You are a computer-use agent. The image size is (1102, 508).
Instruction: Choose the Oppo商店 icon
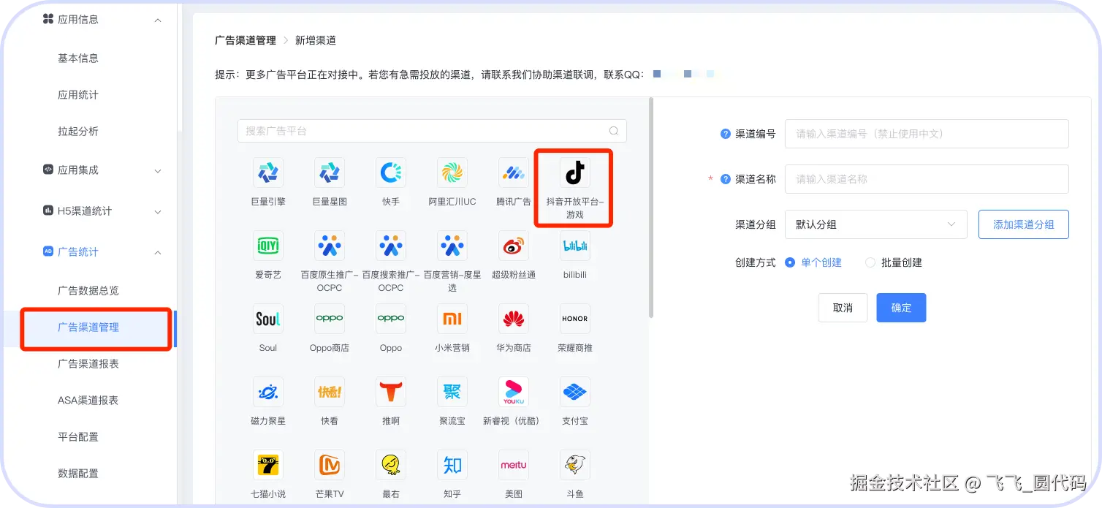[330, 319]
